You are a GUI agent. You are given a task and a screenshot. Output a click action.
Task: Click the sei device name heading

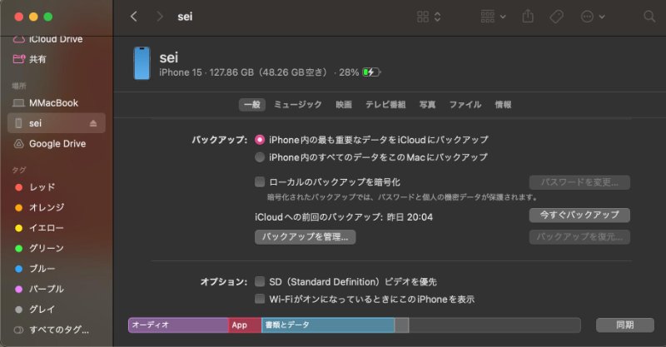click(169, 57)
